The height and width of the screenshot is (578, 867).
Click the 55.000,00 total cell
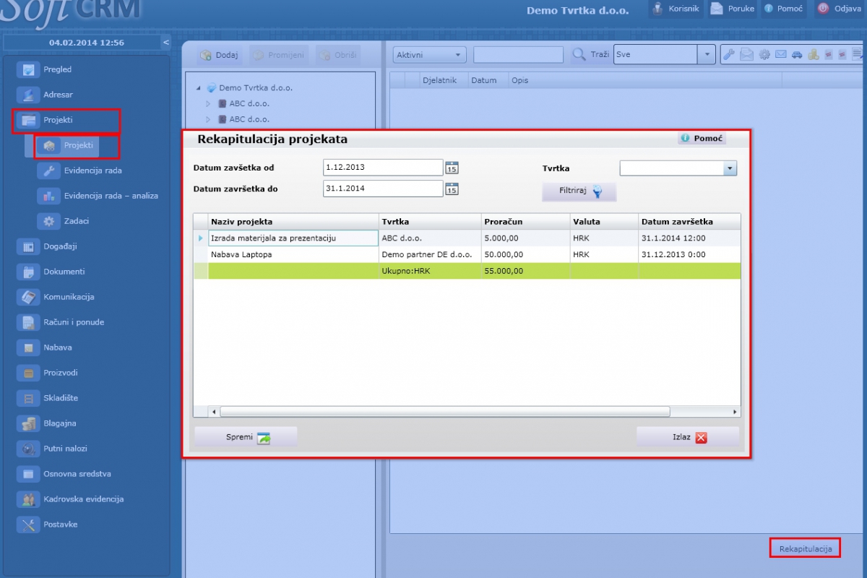pyautogui.click(x=525, y=271)
